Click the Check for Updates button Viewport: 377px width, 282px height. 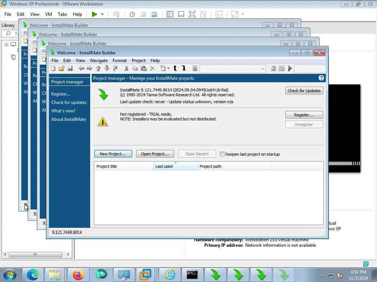tap(304, 91)
